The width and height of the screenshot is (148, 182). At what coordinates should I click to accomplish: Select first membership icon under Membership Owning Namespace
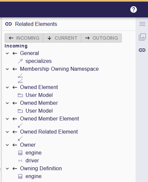[x=20, y=76]
